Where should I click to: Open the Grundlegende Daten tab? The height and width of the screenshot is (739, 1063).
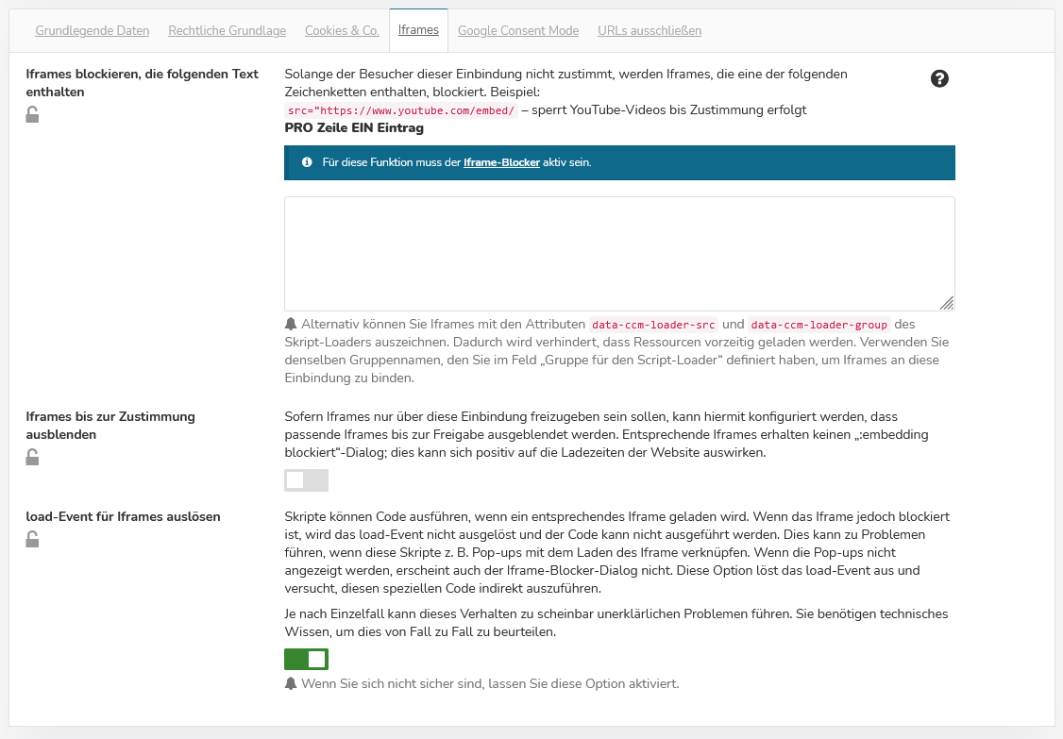[93, 31]
